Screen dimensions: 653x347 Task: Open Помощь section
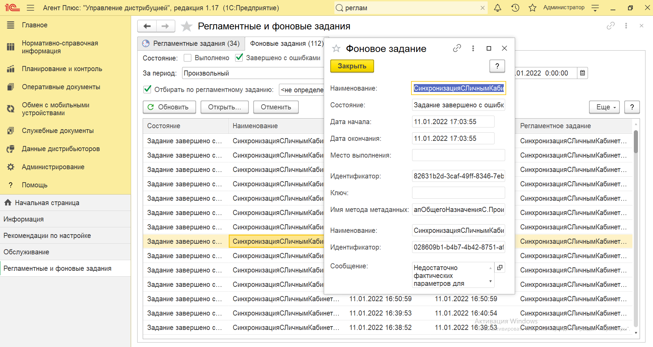point(65,185)
